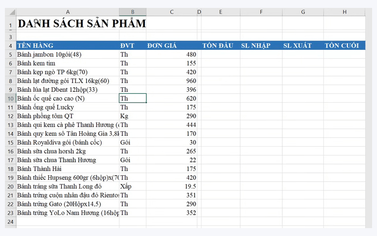Click price 30 cell

[x=171, y=142]
